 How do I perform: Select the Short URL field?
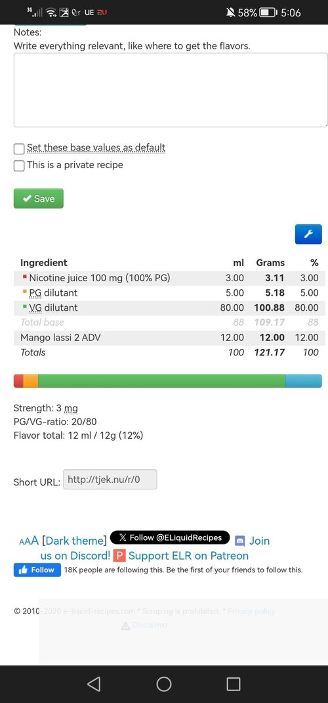coord(110,479)
